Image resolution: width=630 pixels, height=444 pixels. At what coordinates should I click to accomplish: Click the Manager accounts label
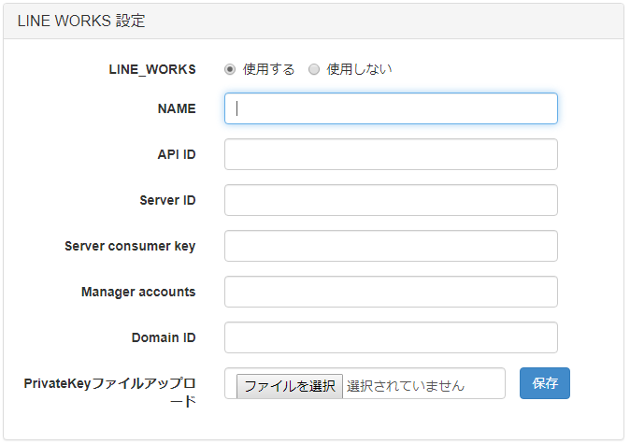pyautogui.click(x=138, y=292)
